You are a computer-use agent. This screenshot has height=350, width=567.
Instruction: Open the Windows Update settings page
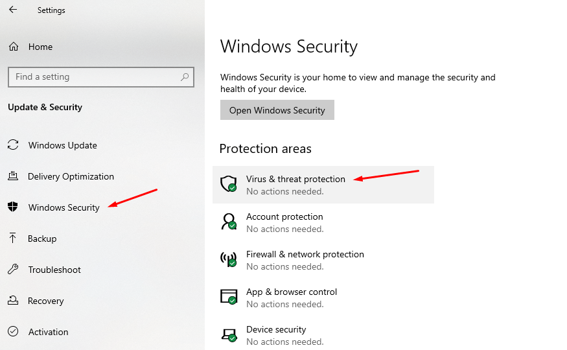point(63,145)
